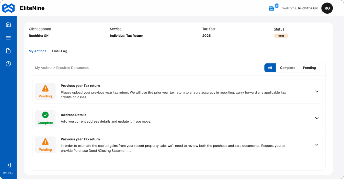344x179 pixels.
Task: Expand the first Previous year Tax return item
Action: [x=317, y=91]
